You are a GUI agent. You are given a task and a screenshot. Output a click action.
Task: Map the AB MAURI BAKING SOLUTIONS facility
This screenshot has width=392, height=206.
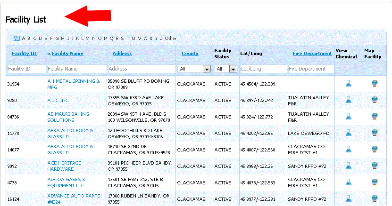[375, 116]
